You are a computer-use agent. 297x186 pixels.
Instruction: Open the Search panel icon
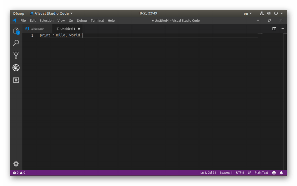click(x=16, y=43)
